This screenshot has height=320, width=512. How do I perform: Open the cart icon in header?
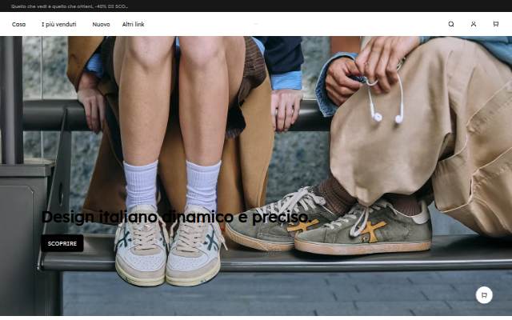pos(496,24)
